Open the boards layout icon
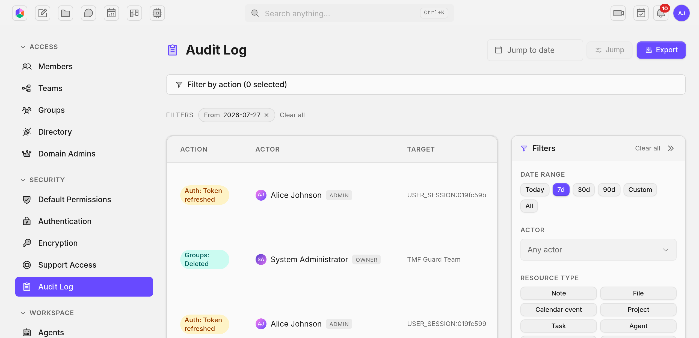Viewport: 699px width, 338px height. 134,13
